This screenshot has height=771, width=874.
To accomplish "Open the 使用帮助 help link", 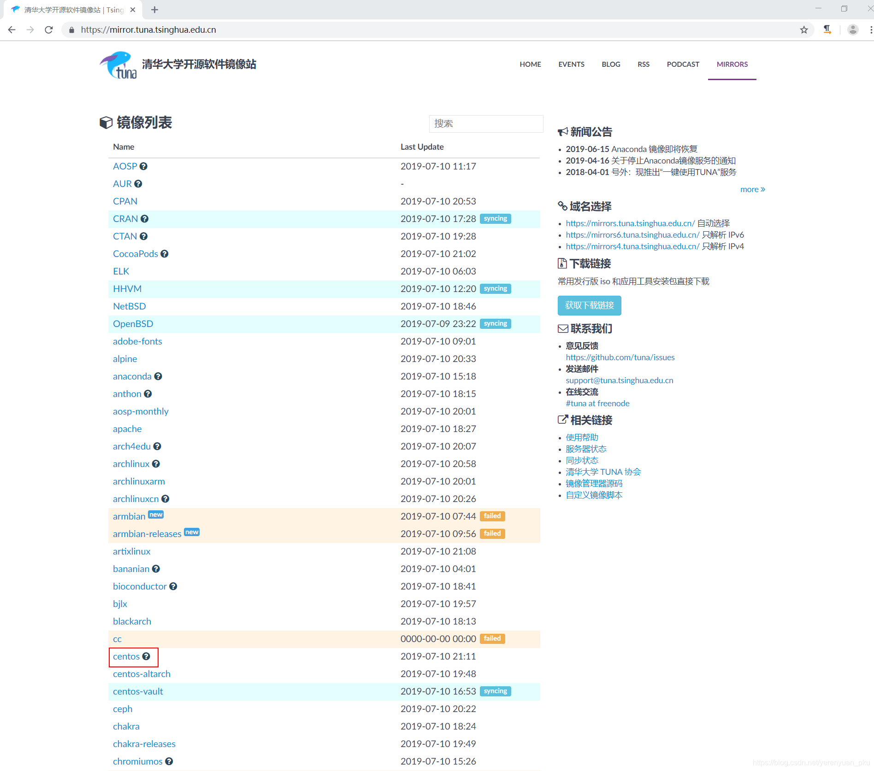I will click(582, 438).
